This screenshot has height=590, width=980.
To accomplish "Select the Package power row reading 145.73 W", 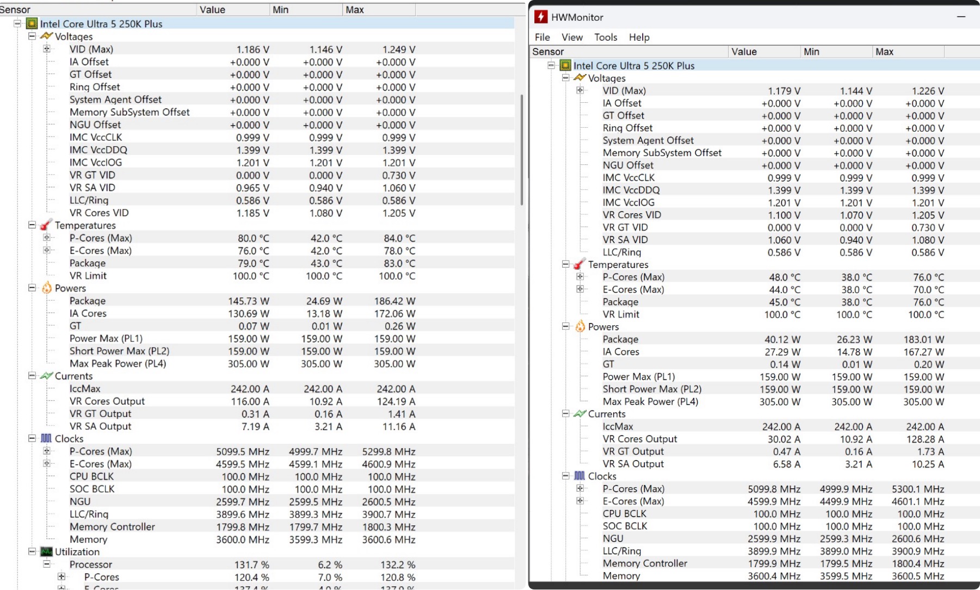I will (87, 301).
